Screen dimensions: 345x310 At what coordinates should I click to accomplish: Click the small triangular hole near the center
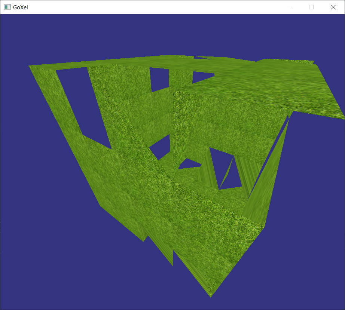(188, 164)
